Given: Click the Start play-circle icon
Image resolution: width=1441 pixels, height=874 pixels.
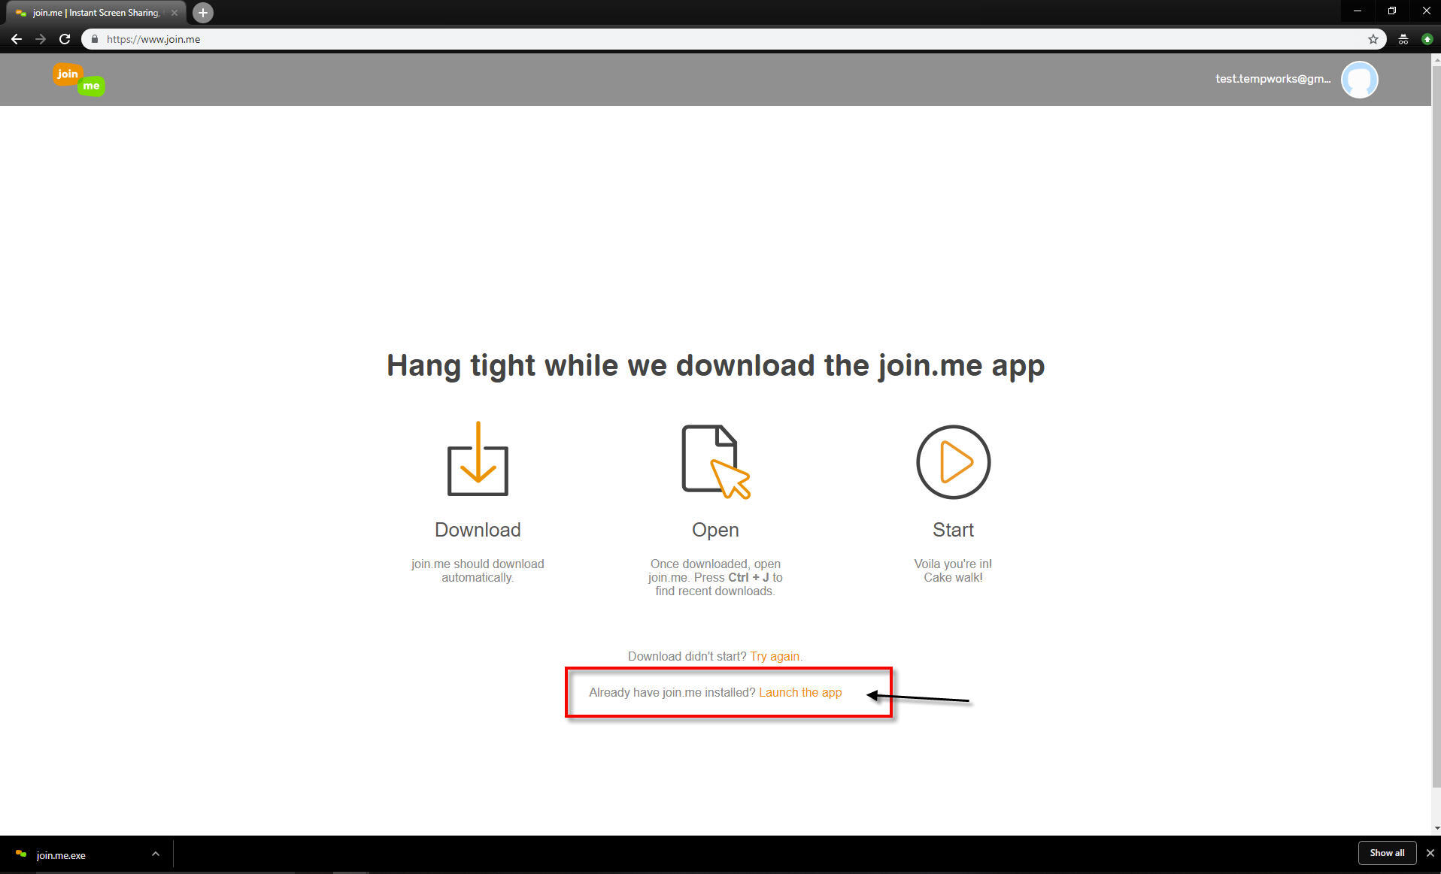Looking at the screenshot, I should click(953, 461).
